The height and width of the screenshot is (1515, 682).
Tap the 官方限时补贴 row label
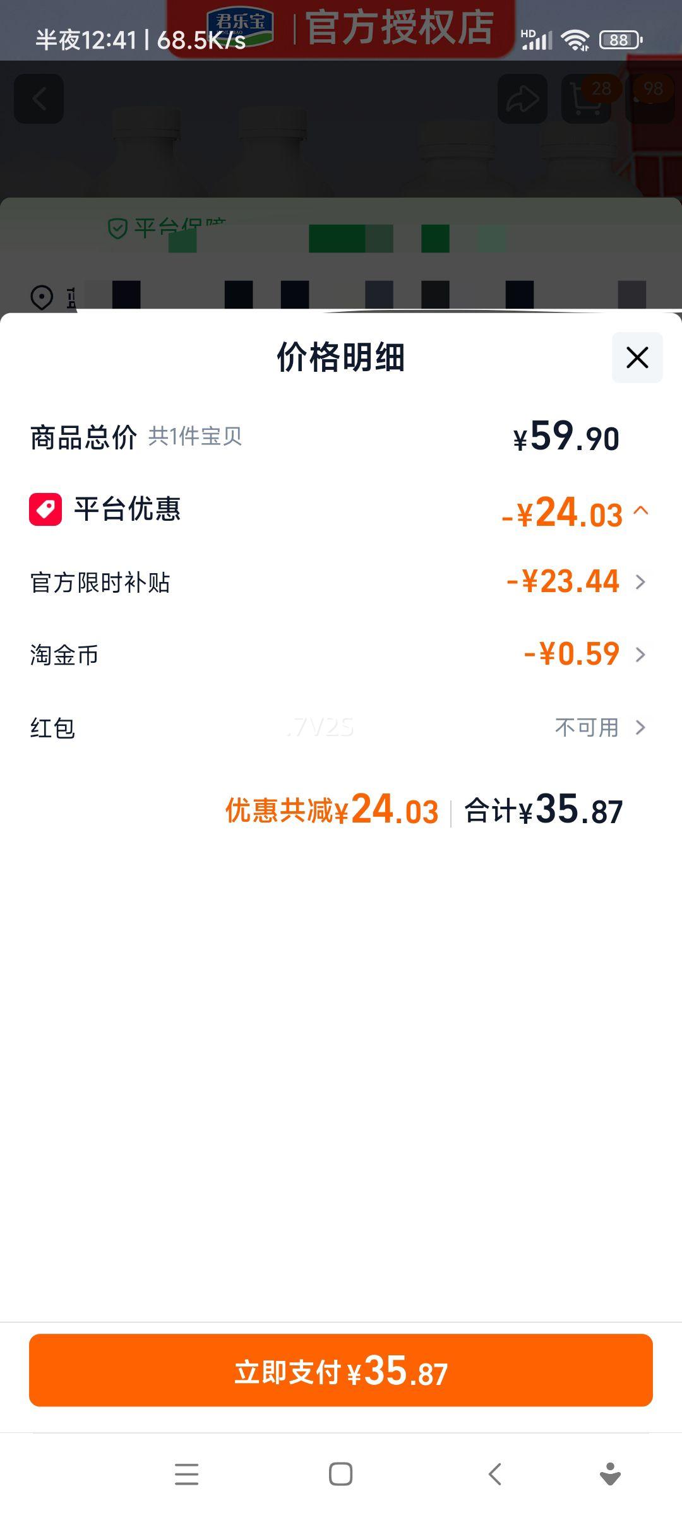[100, 582]
